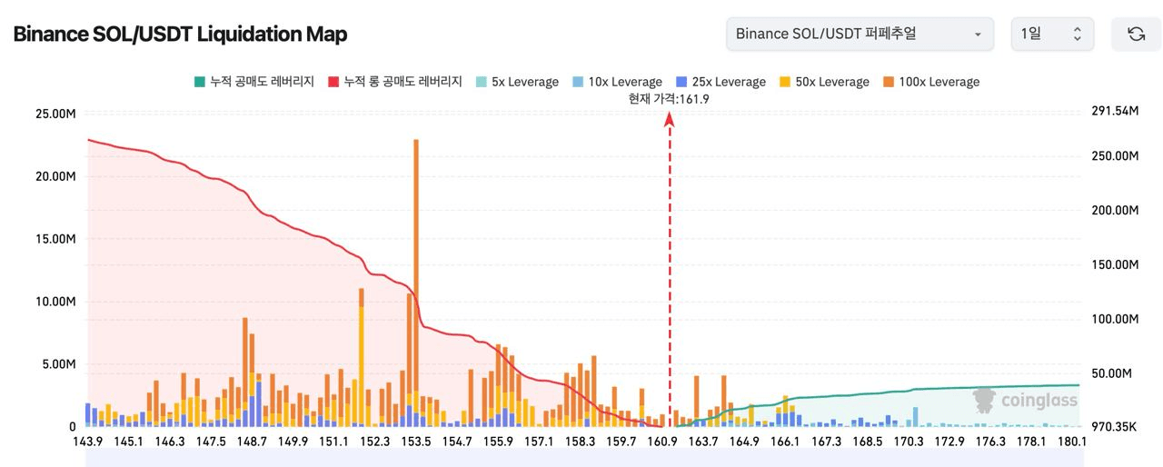This screenshot has width=1163, height=467.
Task: Click the 148.7 x-axis price label
Action: 251,442
